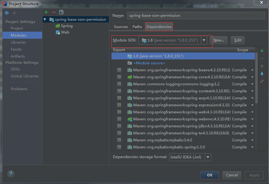Click the 1.8 JDK folder icon in the list
The width and height of the screenshot is (269, 184).
point(130,56)
